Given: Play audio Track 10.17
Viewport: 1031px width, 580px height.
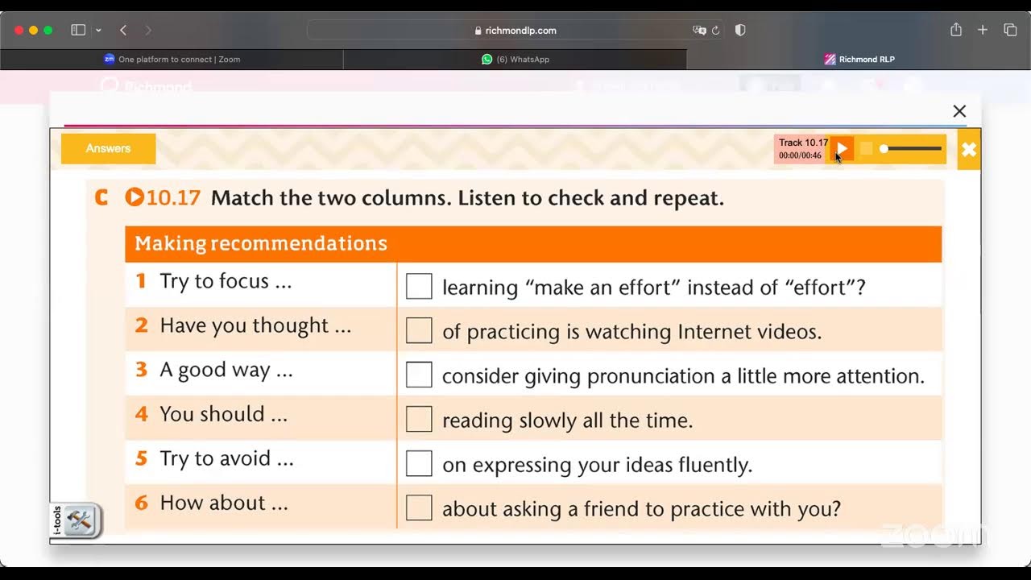Looking at the screenshot, I should [x=842, y=148].
